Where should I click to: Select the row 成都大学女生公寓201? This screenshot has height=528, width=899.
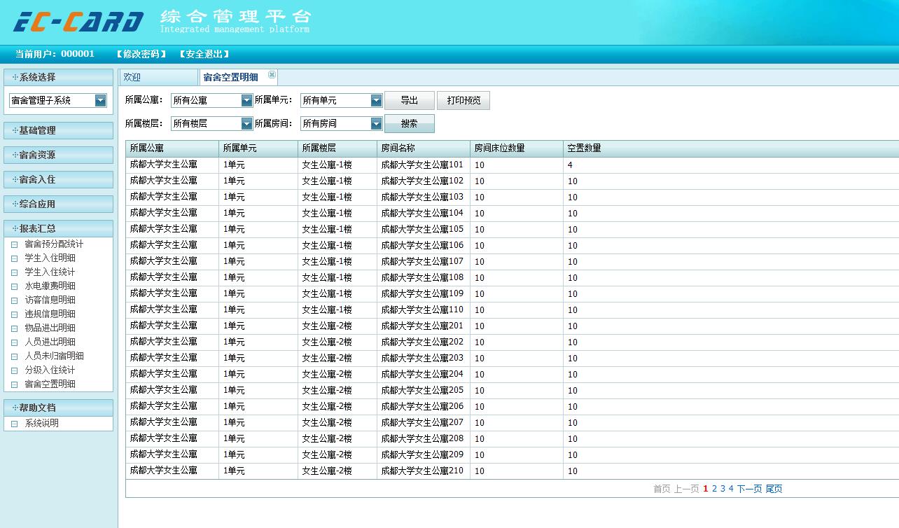click(x=513, y=326)
